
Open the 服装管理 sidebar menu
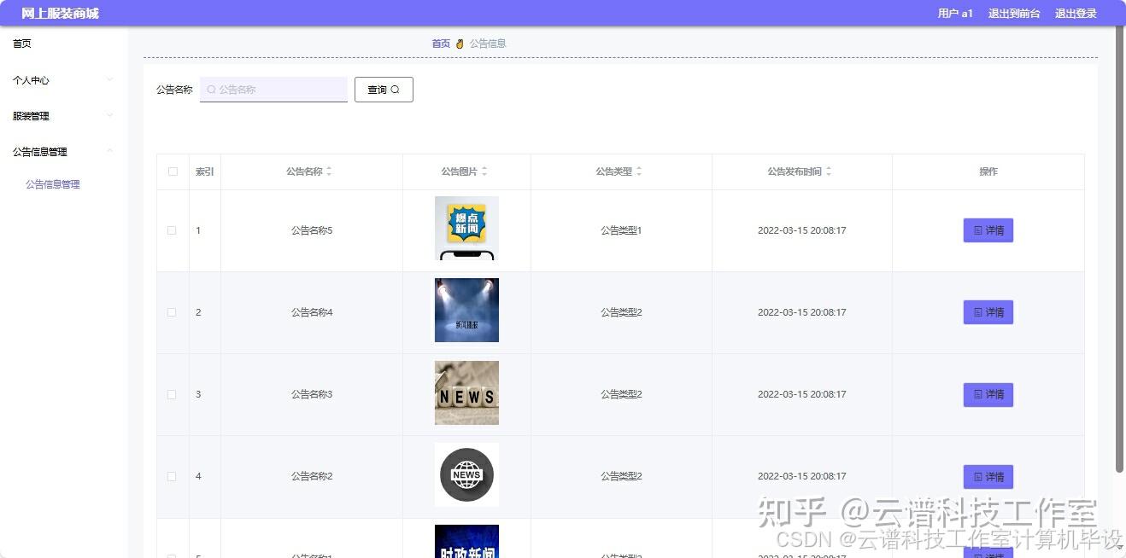[x=64, y=116]
